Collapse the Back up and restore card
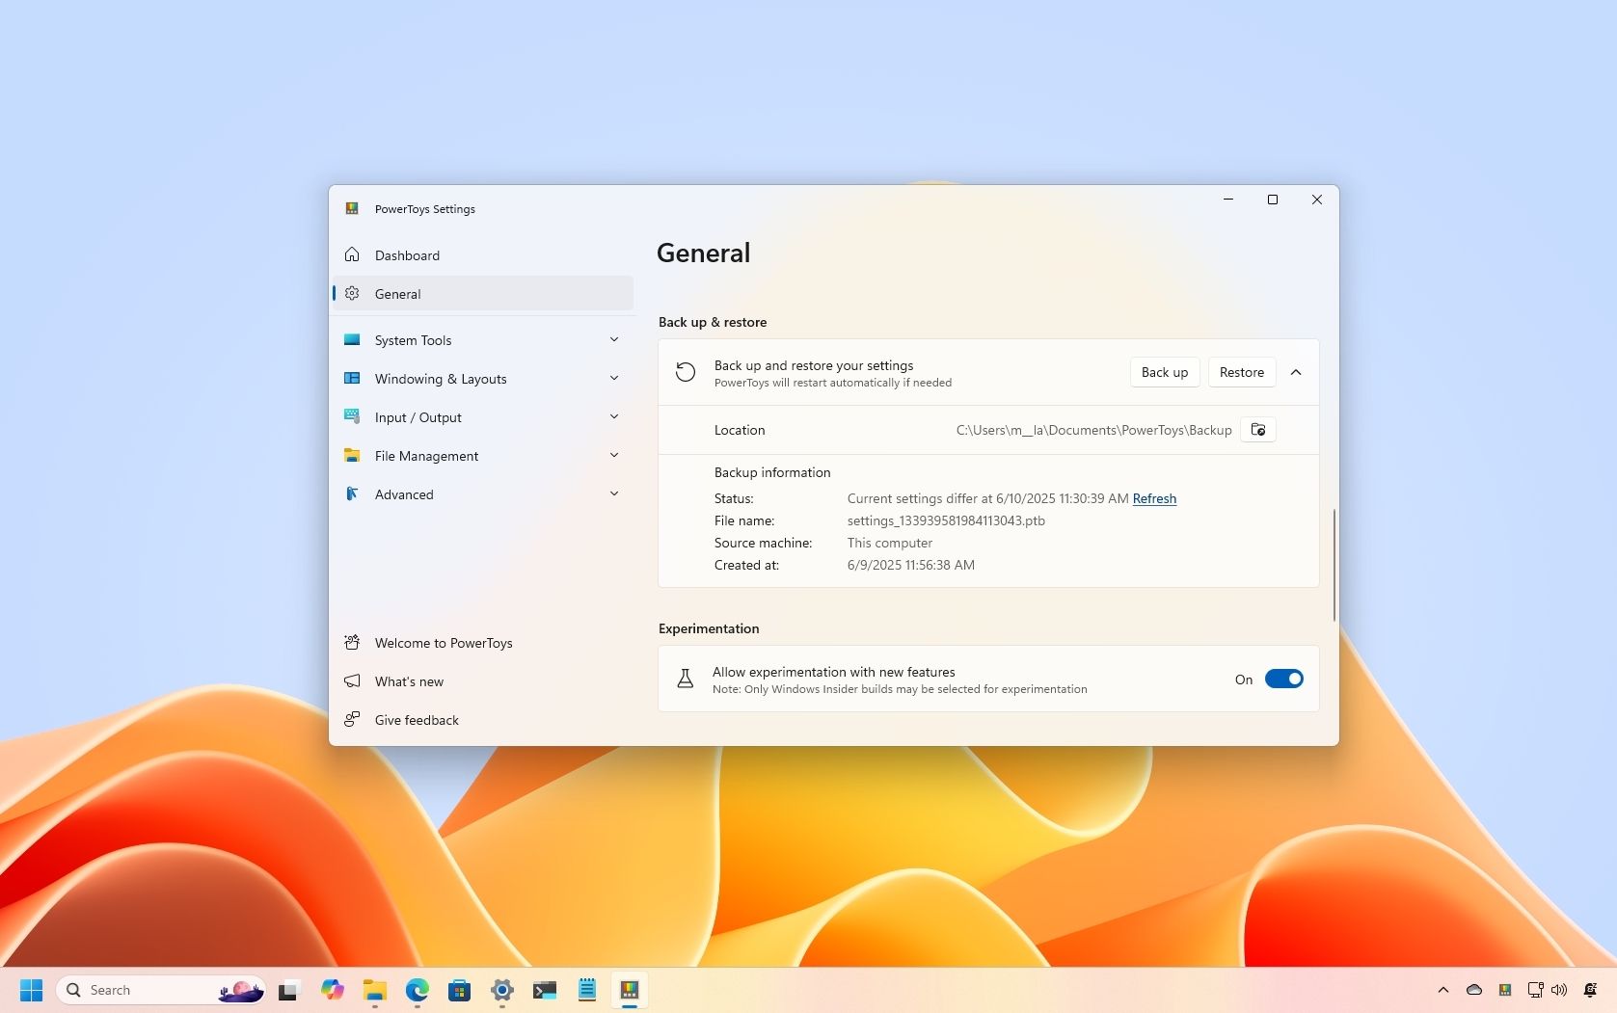 click(1296, 373)
